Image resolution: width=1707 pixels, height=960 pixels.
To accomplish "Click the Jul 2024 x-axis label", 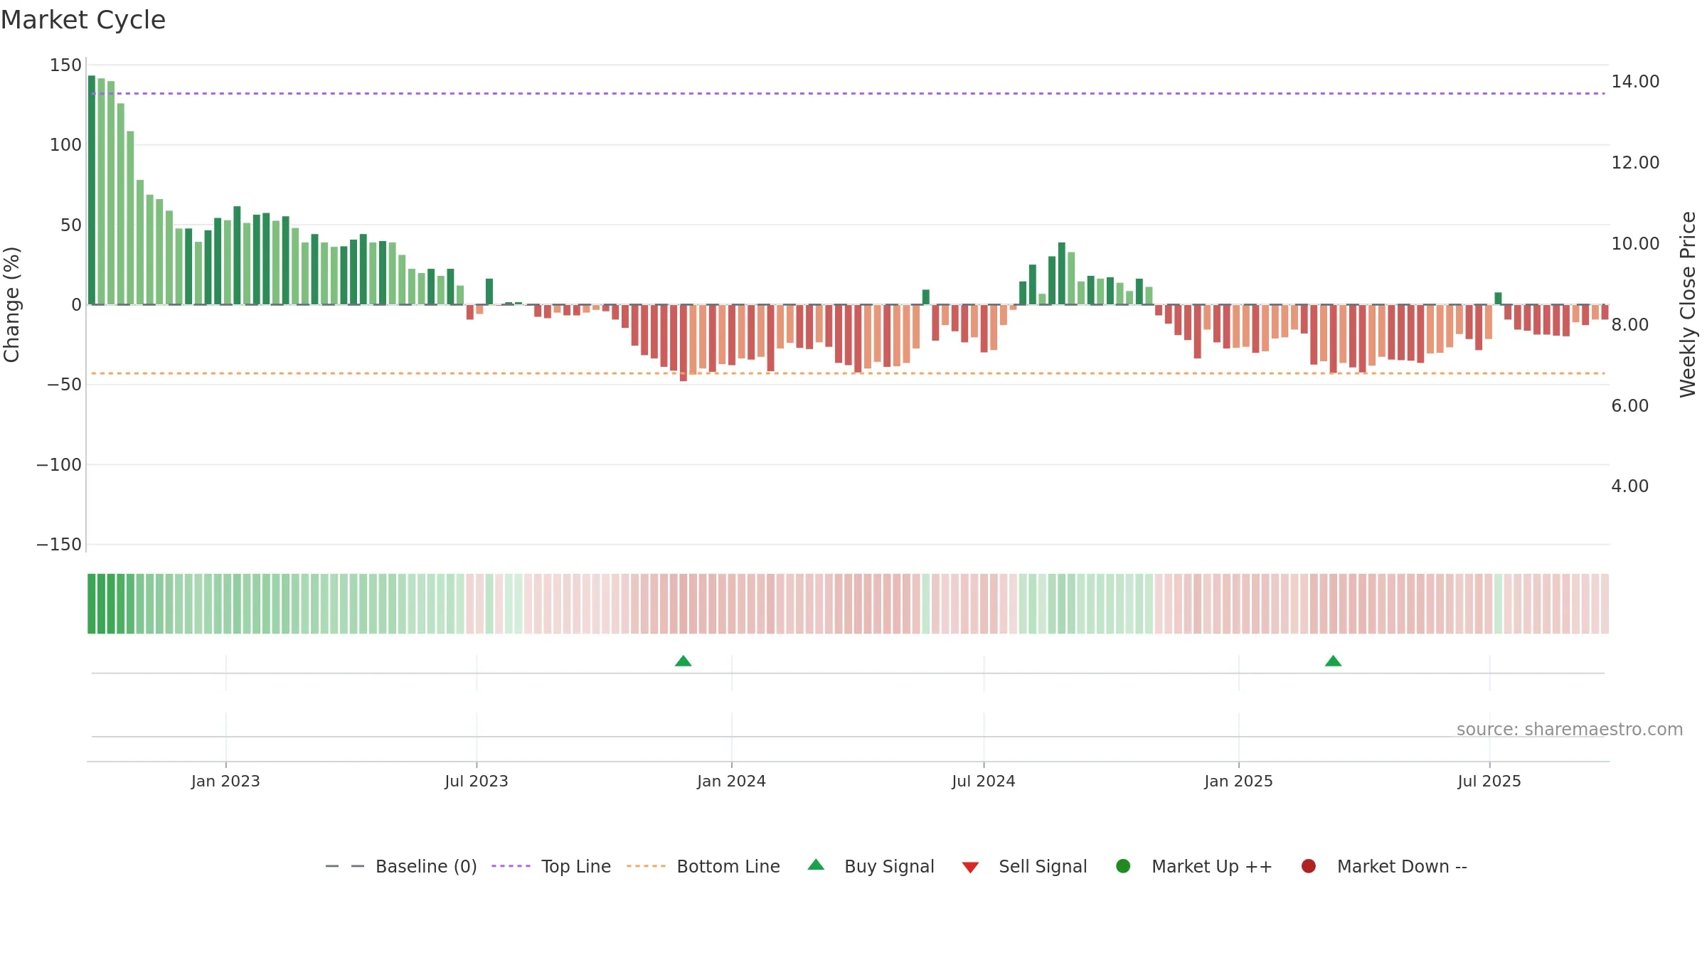I will (x=984, y=782).
